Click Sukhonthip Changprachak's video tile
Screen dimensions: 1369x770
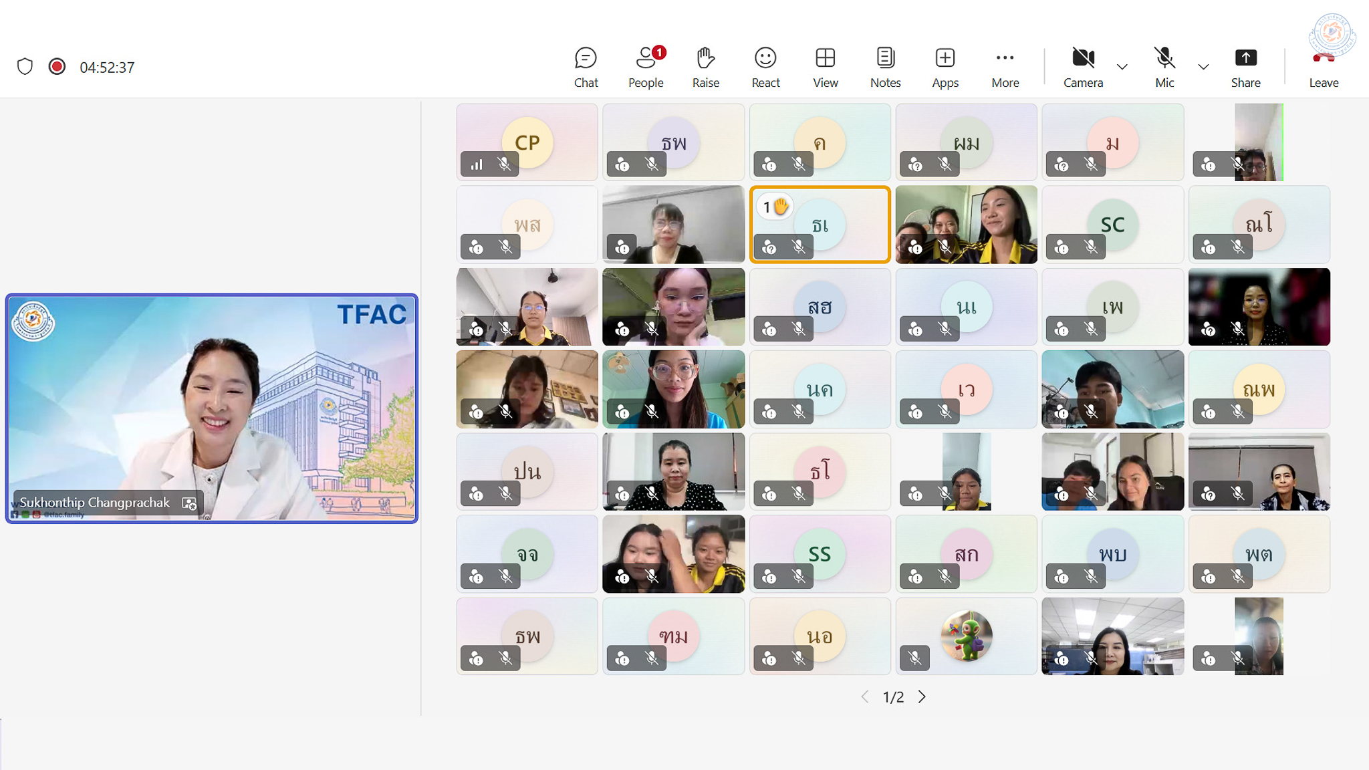pyautogui.click(x=212, y=408)
